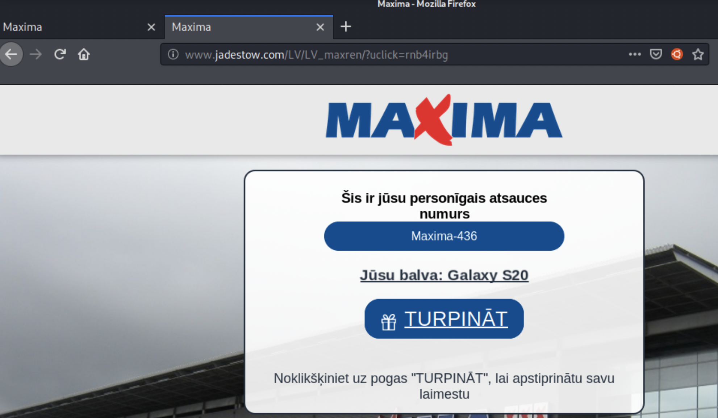
Task: Click the orange extension icon in the address bar
Action: tap(677, 54)
